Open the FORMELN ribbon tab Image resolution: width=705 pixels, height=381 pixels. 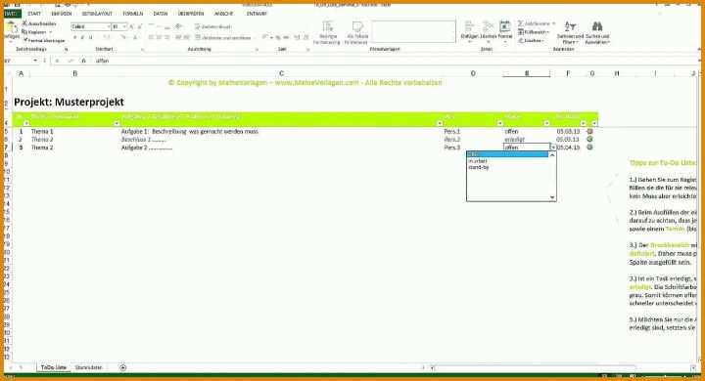click(x=132, y=14)
